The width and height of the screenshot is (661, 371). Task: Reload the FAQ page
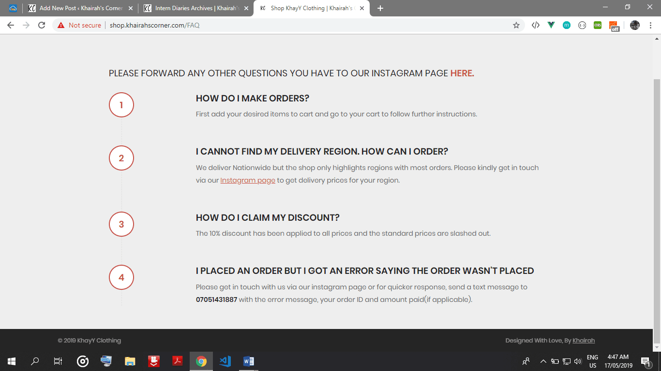[x=42, y=25]
